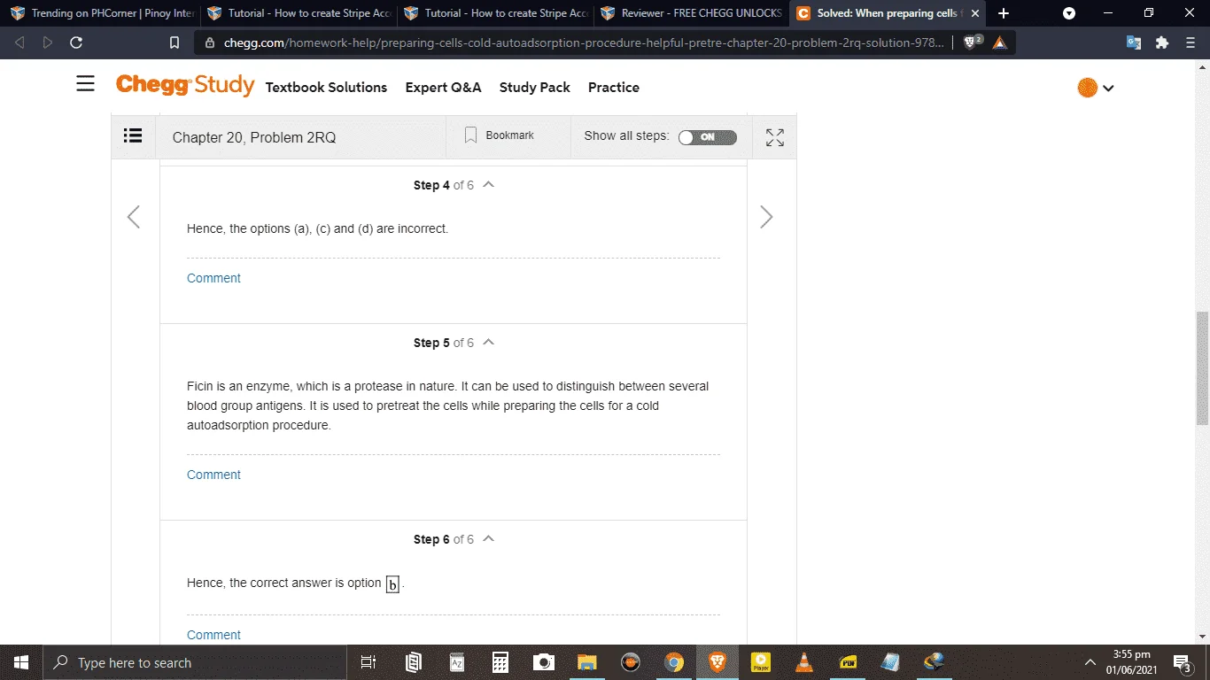Viewport: 1210px width, 680px height.
Task: Reload the page in the browser
Action: [76, 42]
